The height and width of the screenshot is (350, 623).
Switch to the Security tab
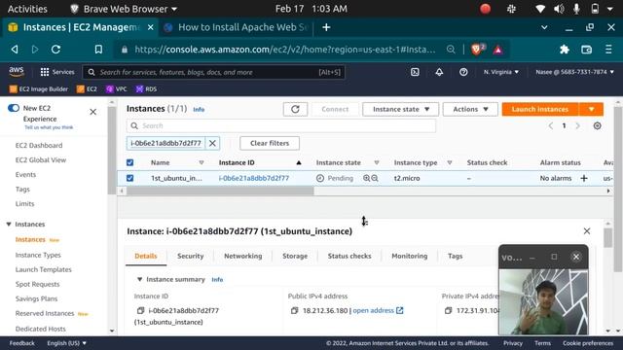pyautogui.click(x=191, y=256)
